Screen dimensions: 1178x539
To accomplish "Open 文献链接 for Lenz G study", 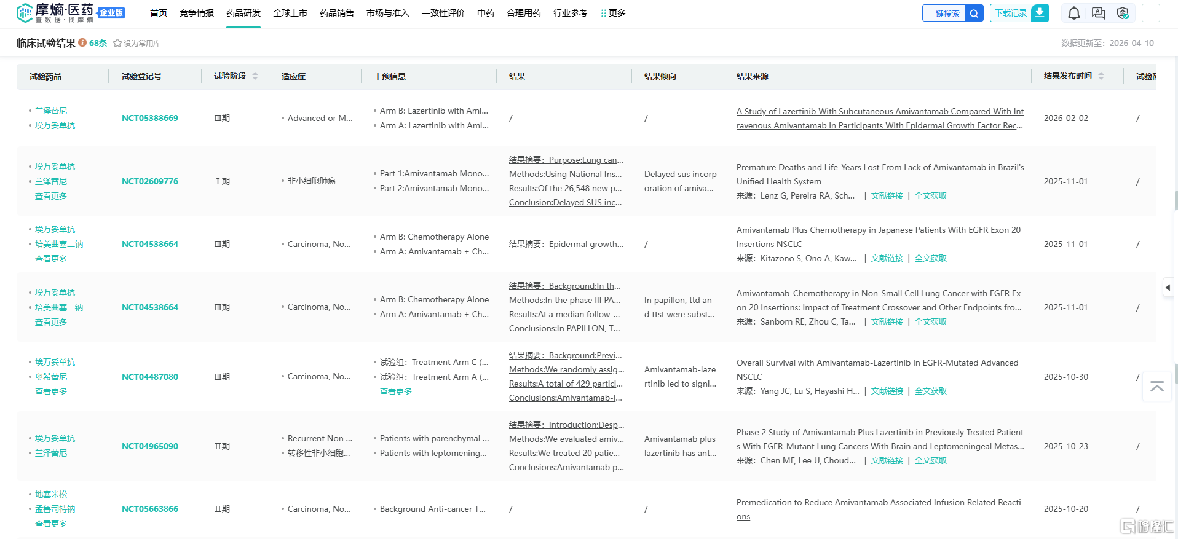I will pos(887,195).
